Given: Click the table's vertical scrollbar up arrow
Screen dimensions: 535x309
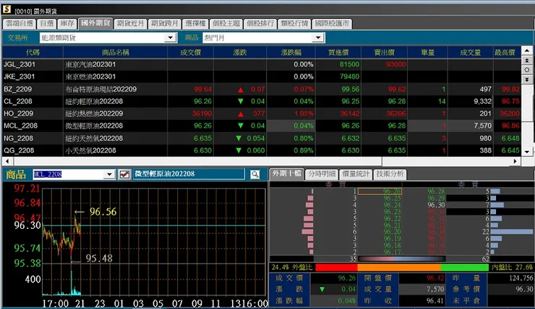Looking at the screenshot, I should [527, 51].
